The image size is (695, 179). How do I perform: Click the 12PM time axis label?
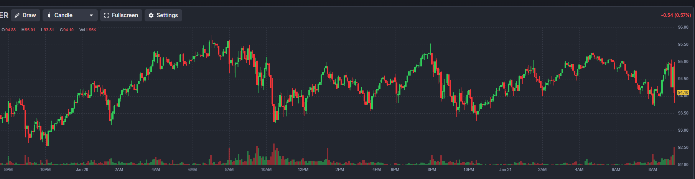tap(303, 169)
